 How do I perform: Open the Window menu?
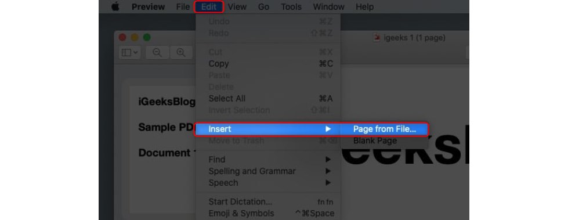(x=328, y=6)
